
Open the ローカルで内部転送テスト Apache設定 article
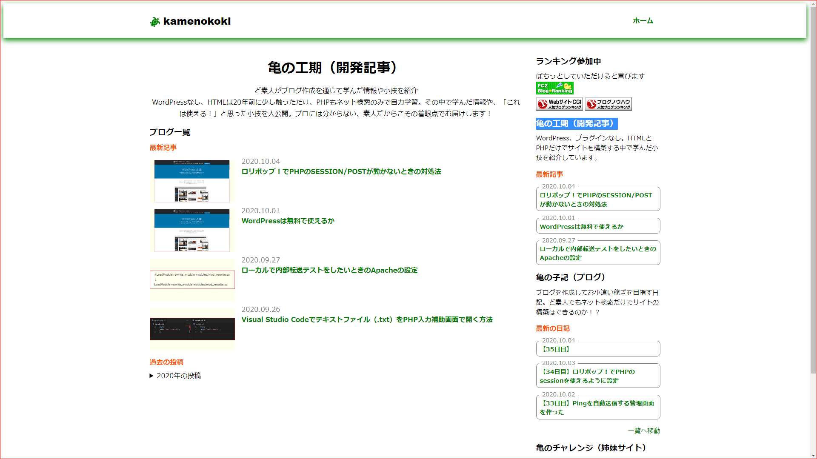(x=329, y=270)
